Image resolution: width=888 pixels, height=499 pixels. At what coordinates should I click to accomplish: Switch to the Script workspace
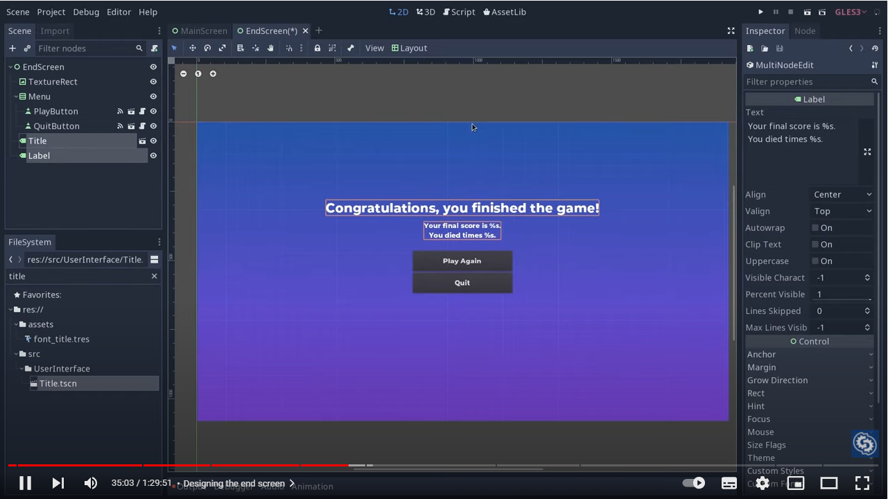[x=459, y=12]
